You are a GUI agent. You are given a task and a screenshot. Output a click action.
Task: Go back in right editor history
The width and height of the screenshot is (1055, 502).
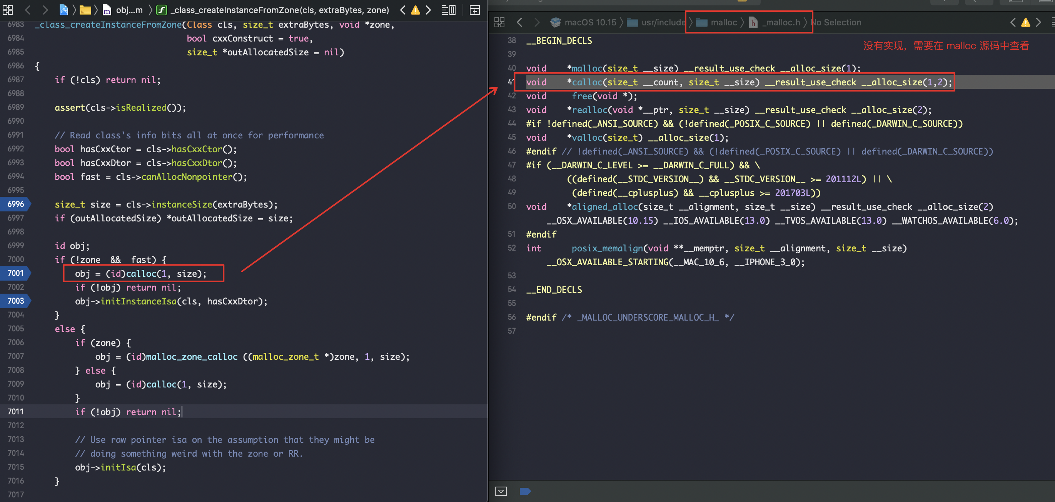tap(519, 23)
